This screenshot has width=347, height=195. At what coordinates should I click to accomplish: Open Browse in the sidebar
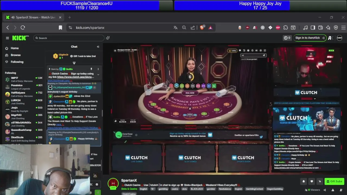coord(15,55)
